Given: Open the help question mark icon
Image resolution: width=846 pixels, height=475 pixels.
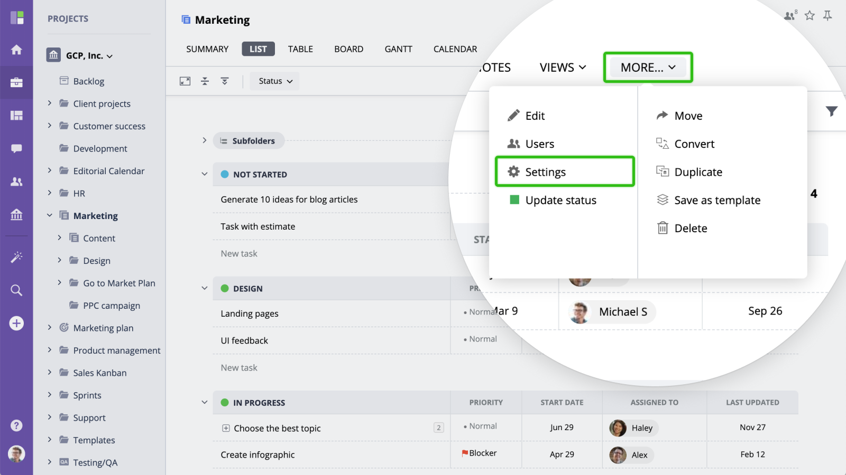Looking at the screenshot, I should point(16,425).
